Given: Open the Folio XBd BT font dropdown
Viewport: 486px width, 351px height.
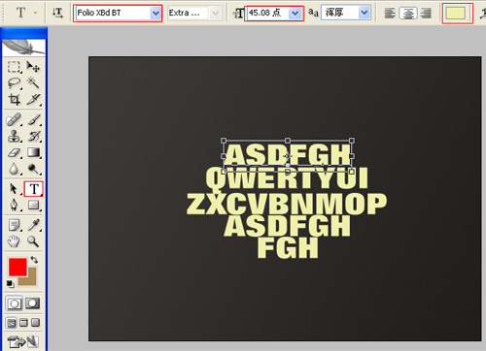Looking at the screenshot, I should click(x=156, y=13).
